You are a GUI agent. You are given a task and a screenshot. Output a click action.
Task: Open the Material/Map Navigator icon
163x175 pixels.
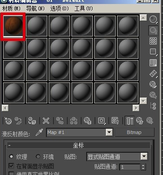tap(153, 106)
